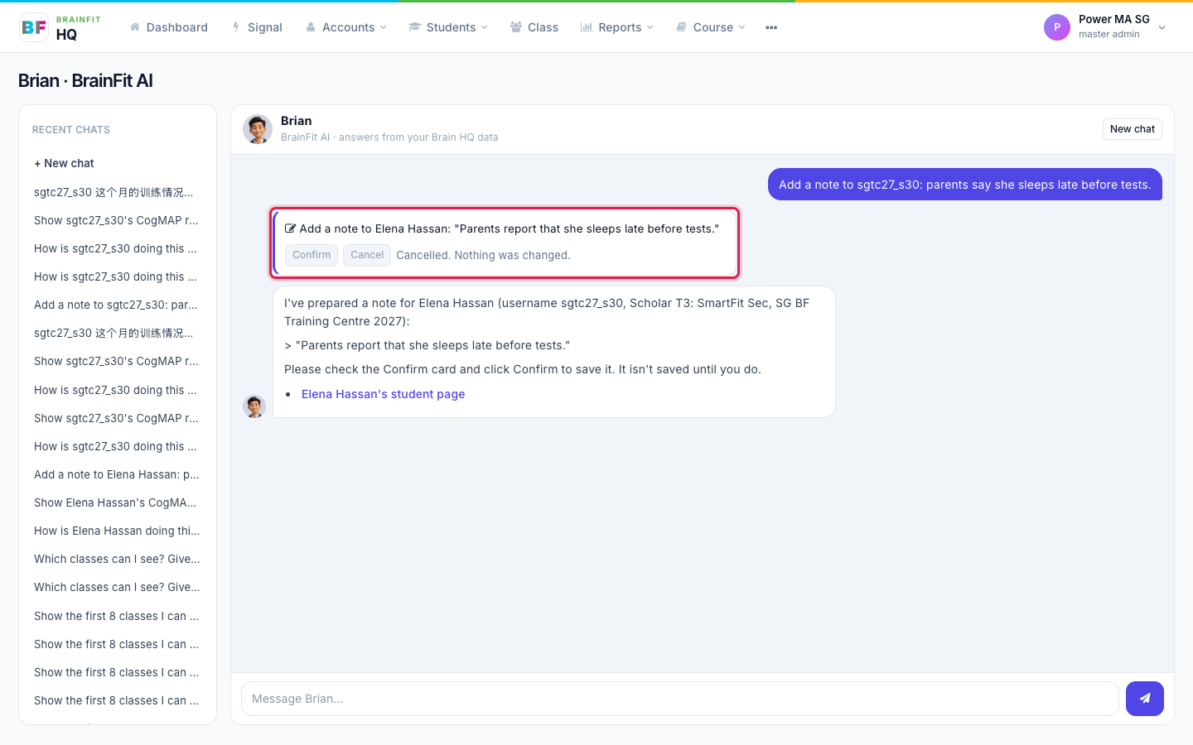Click 'Power MA SG' user name
This screenshot has height=745, width=1193.
click(1113, 19)
